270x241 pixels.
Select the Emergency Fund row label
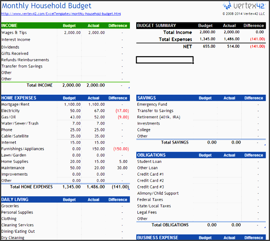coord(152,104)
